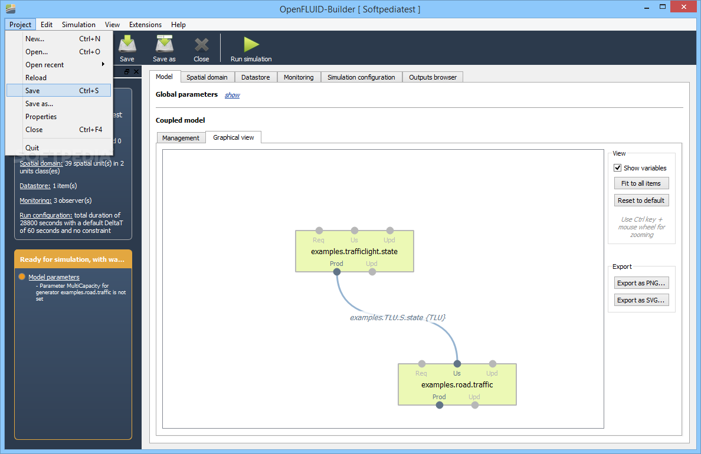Open the Simulation menu
Image resolution: width=701 pixels, height=454 pixels.
point(78,25)
